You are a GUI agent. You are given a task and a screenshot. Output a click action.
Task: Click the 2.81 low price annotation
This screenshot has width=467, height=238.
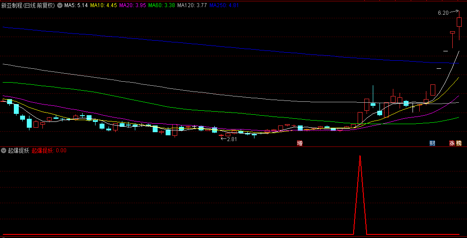coord(232,139)
